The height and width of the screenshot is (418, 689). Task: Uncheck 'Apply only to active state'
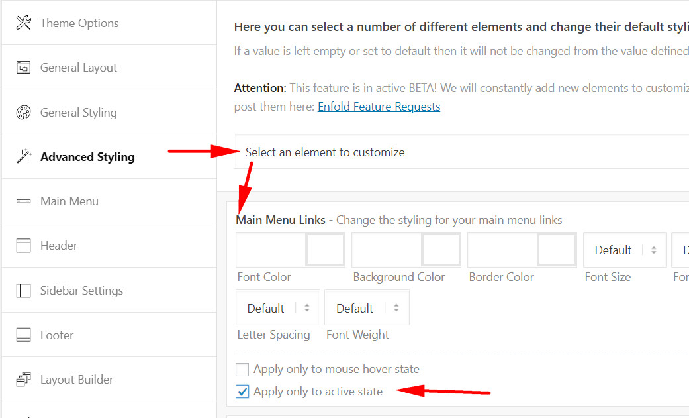pyautogui.click(x=242, y=392)
